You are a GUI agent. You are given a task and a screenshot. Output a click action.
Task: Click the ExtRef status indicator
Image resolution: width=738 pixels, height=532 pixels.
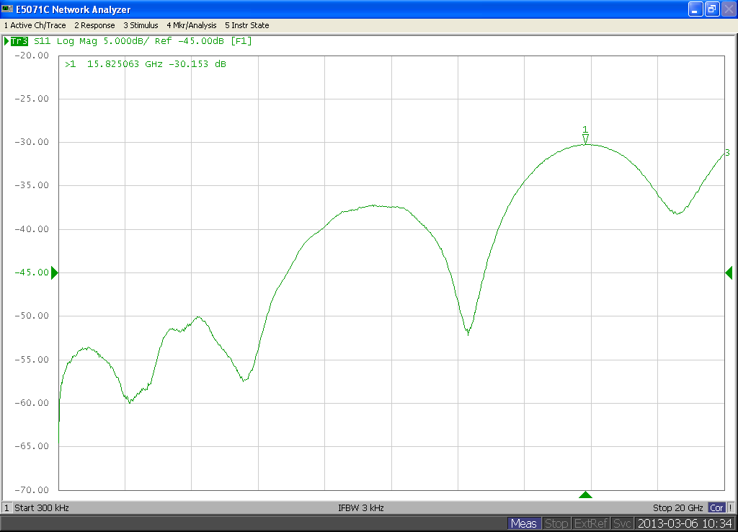[591, 523]
